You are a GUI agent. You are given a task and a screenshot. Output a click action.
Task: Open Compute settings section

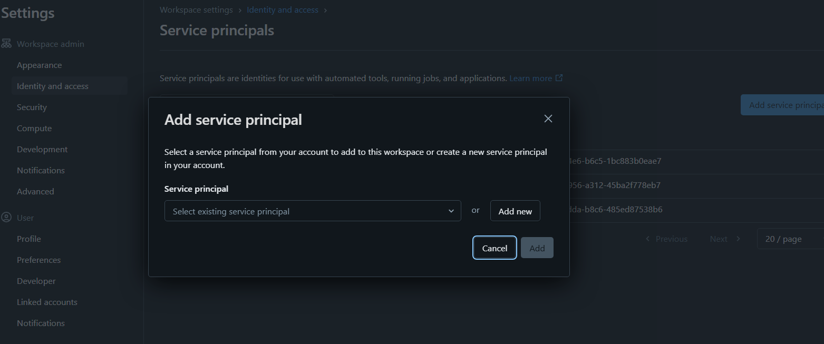click(x=34, y=129)
